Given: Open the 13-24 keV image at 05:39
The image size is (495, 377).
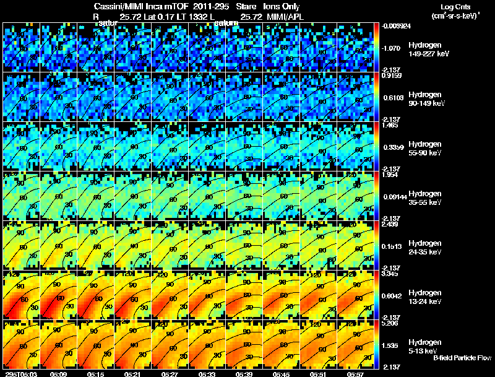Looking at the screenshot, I should tap(244, 295).
